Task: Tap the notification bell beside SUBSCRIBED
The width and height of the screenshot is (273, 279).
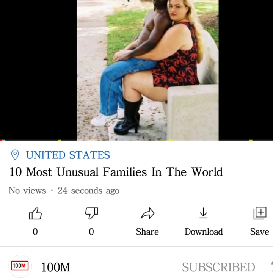Action: [x=271, y=267]
